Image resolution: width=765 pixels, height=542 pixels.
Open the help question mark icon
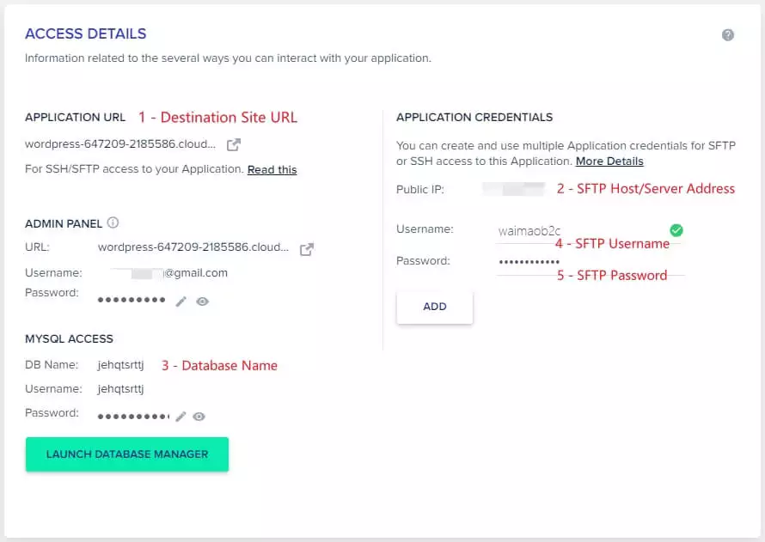point(728,35)
